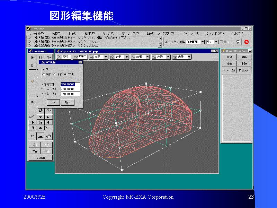Click the speech bubble help icon
Image resolution: width=277 pixels, height=208 pixels.
[238, 42]
